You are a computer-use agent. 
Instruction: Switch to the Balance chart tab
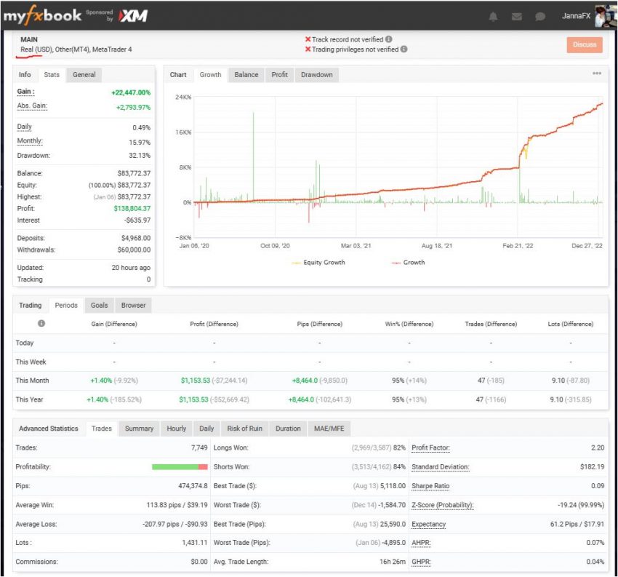(x=246, y=74)
